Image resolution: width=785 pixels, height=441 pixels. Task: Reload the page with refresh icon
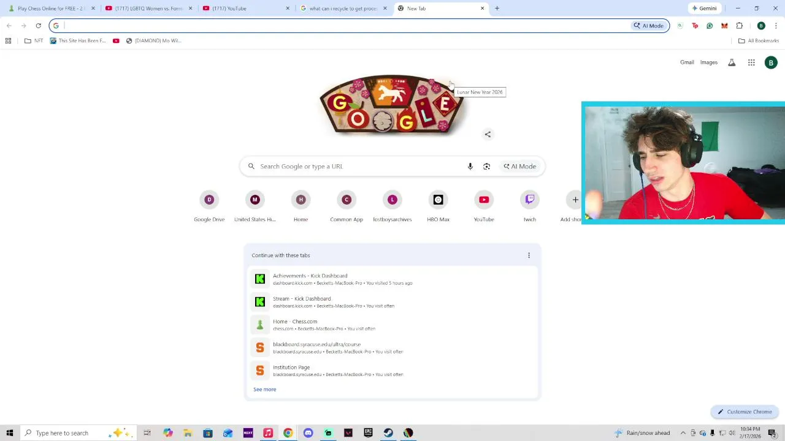38,26
